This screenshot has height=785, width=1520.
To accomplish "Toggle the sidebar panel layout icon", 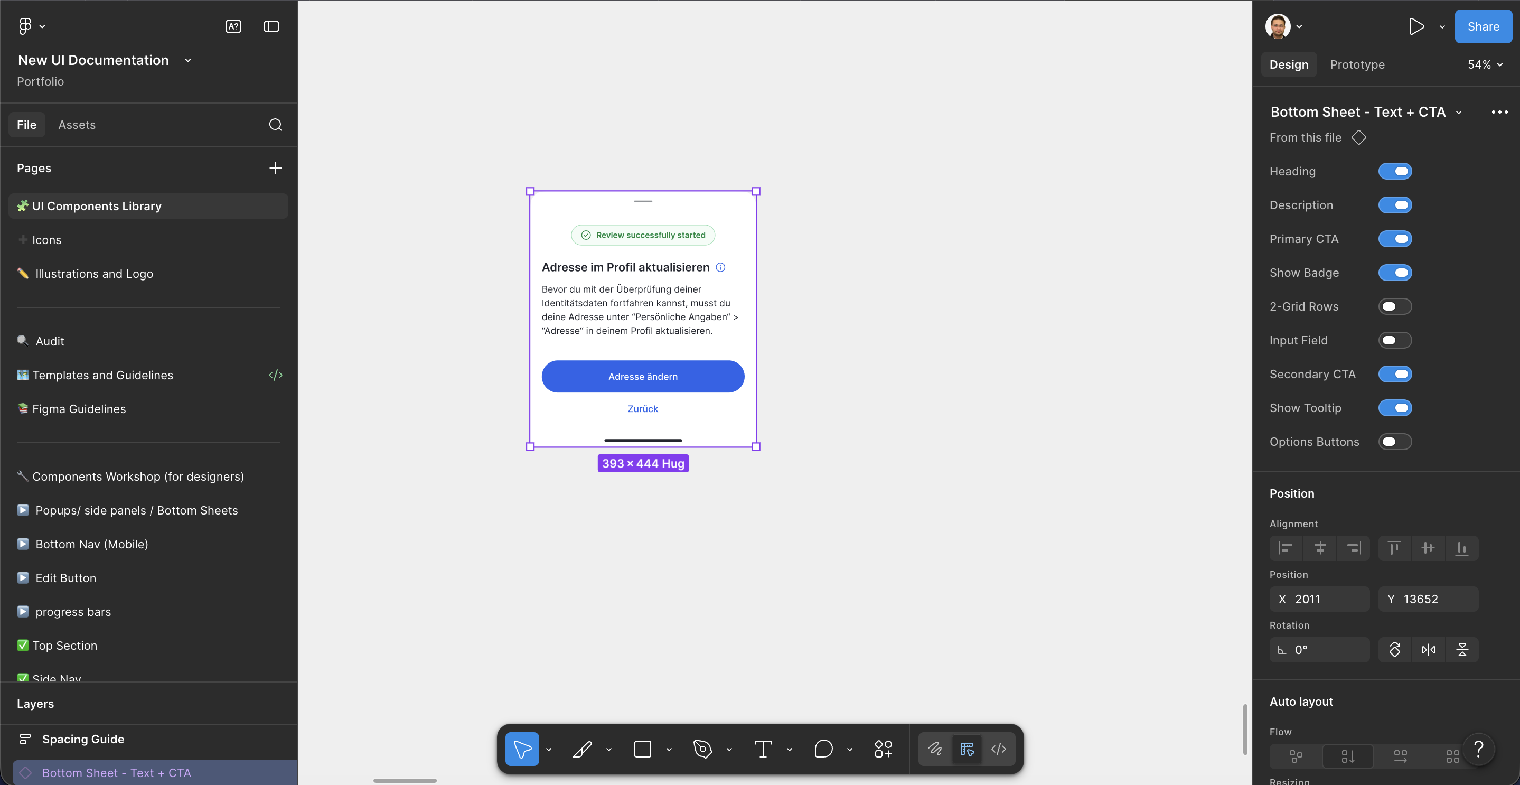I will tap(271, 26).
